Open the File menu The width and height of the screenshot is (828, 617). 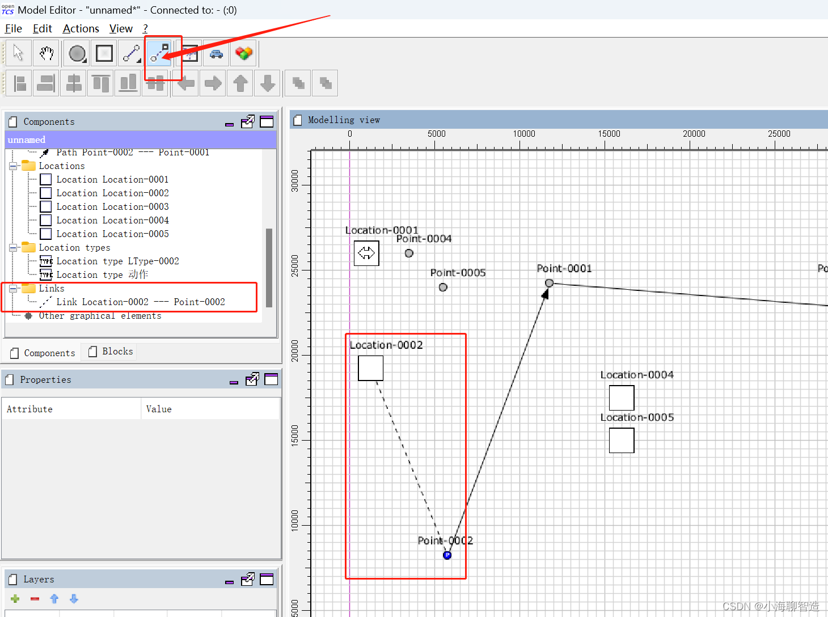pyautogui.click(x=14, y=28)
